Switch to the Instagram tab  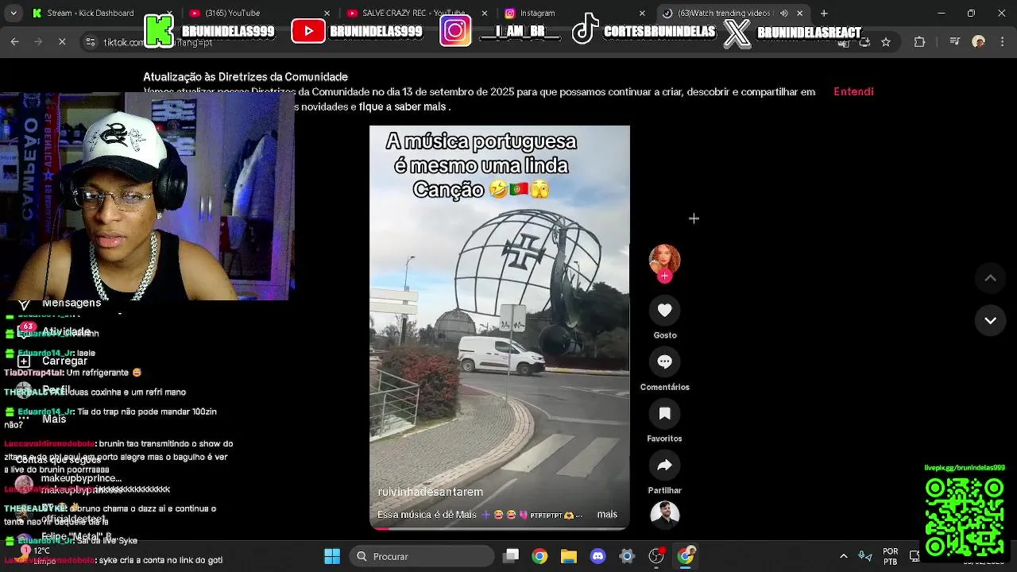pos(574,13)
